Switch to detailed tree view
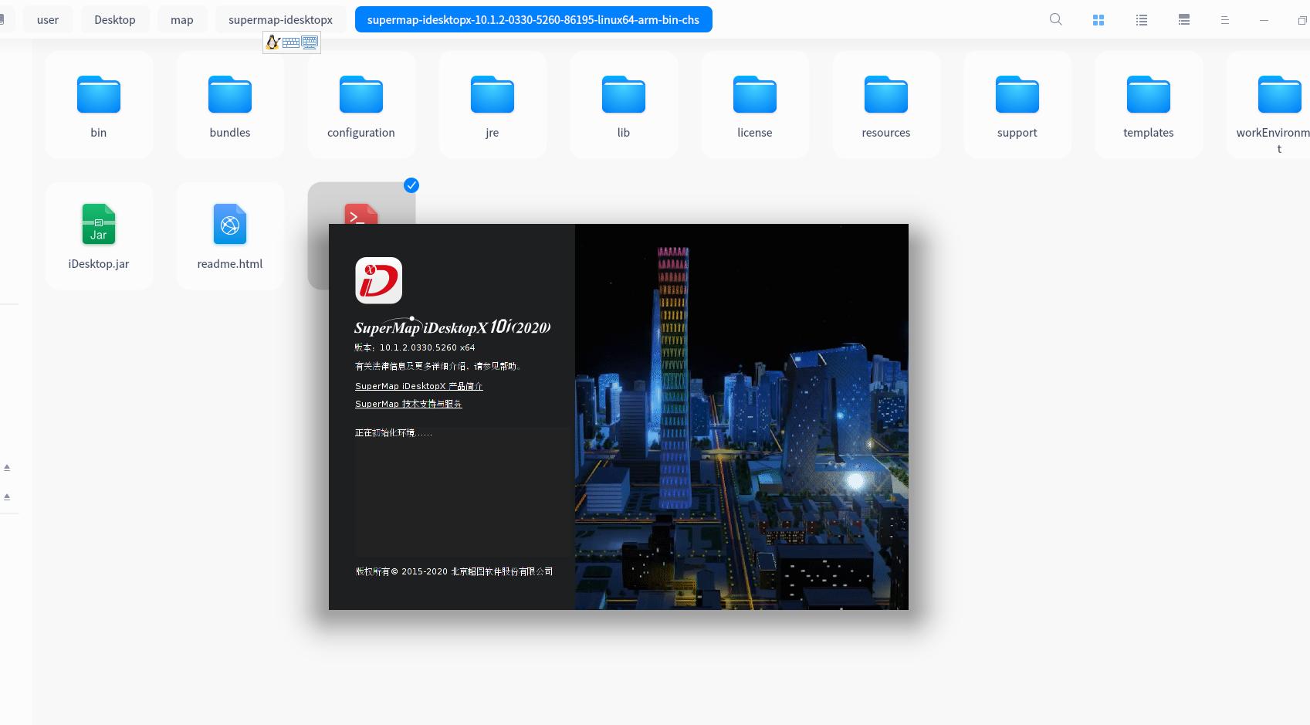The width and height of the screenshot is (1310, 725). tap(1184, 20)
